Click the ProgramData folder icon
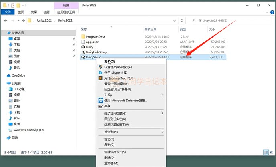The image size is (276, 167). (83, 37)
